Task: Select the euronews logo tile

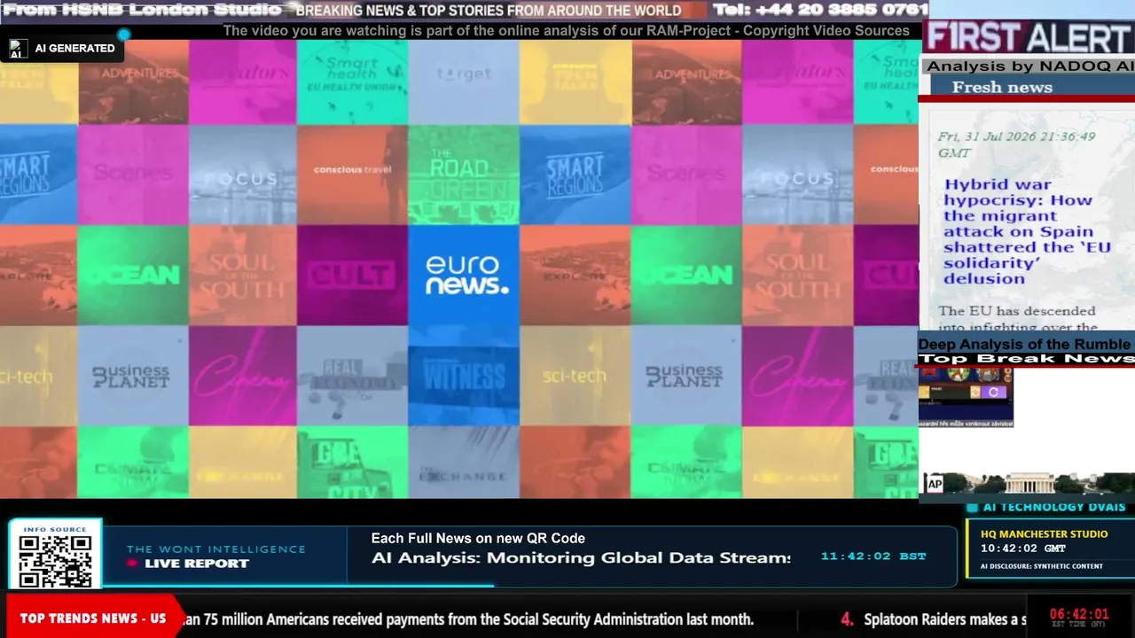Action: click(x=464, y=276)
